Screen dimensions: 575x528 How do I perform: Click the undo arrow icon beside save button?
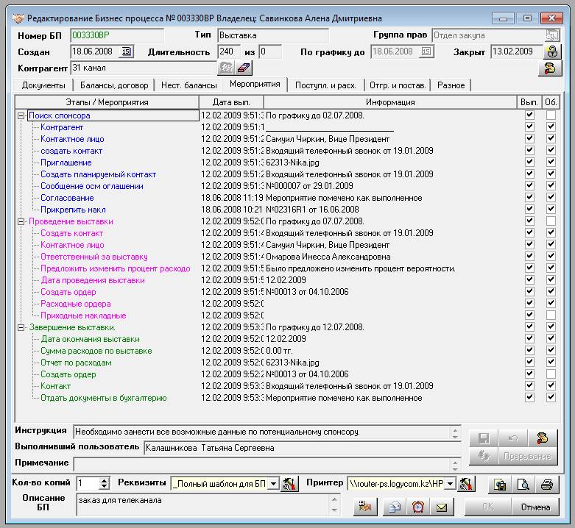pyautogui.click(x=512, y=438)
